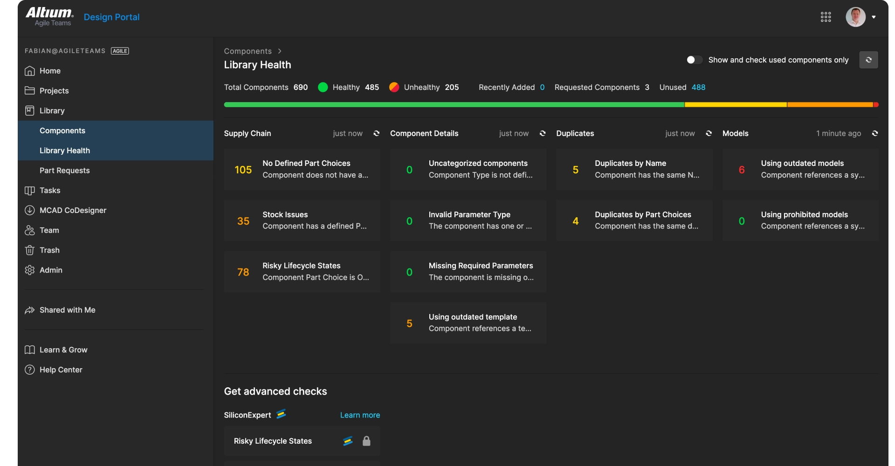Screen dimensions: 895x466
Task: Refresh the Supply Chain checks
Action: 376,133
